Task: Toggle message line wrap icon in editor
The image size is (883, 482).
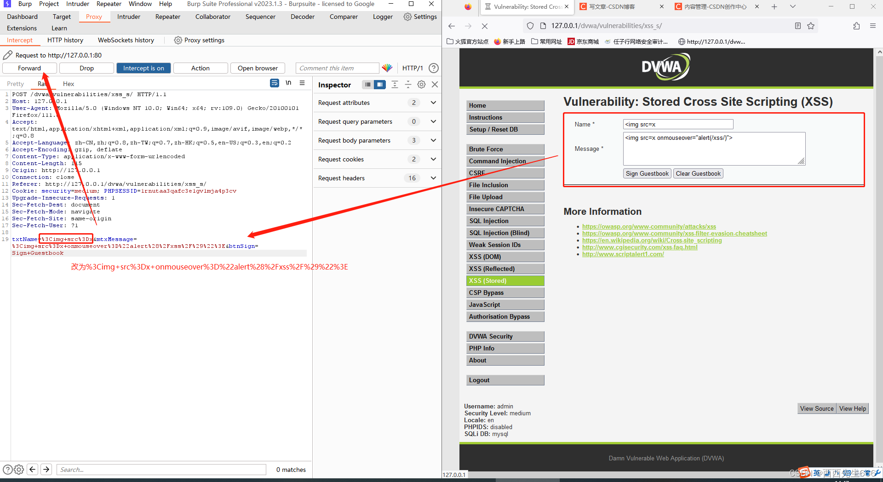Action: coord(275,83)
